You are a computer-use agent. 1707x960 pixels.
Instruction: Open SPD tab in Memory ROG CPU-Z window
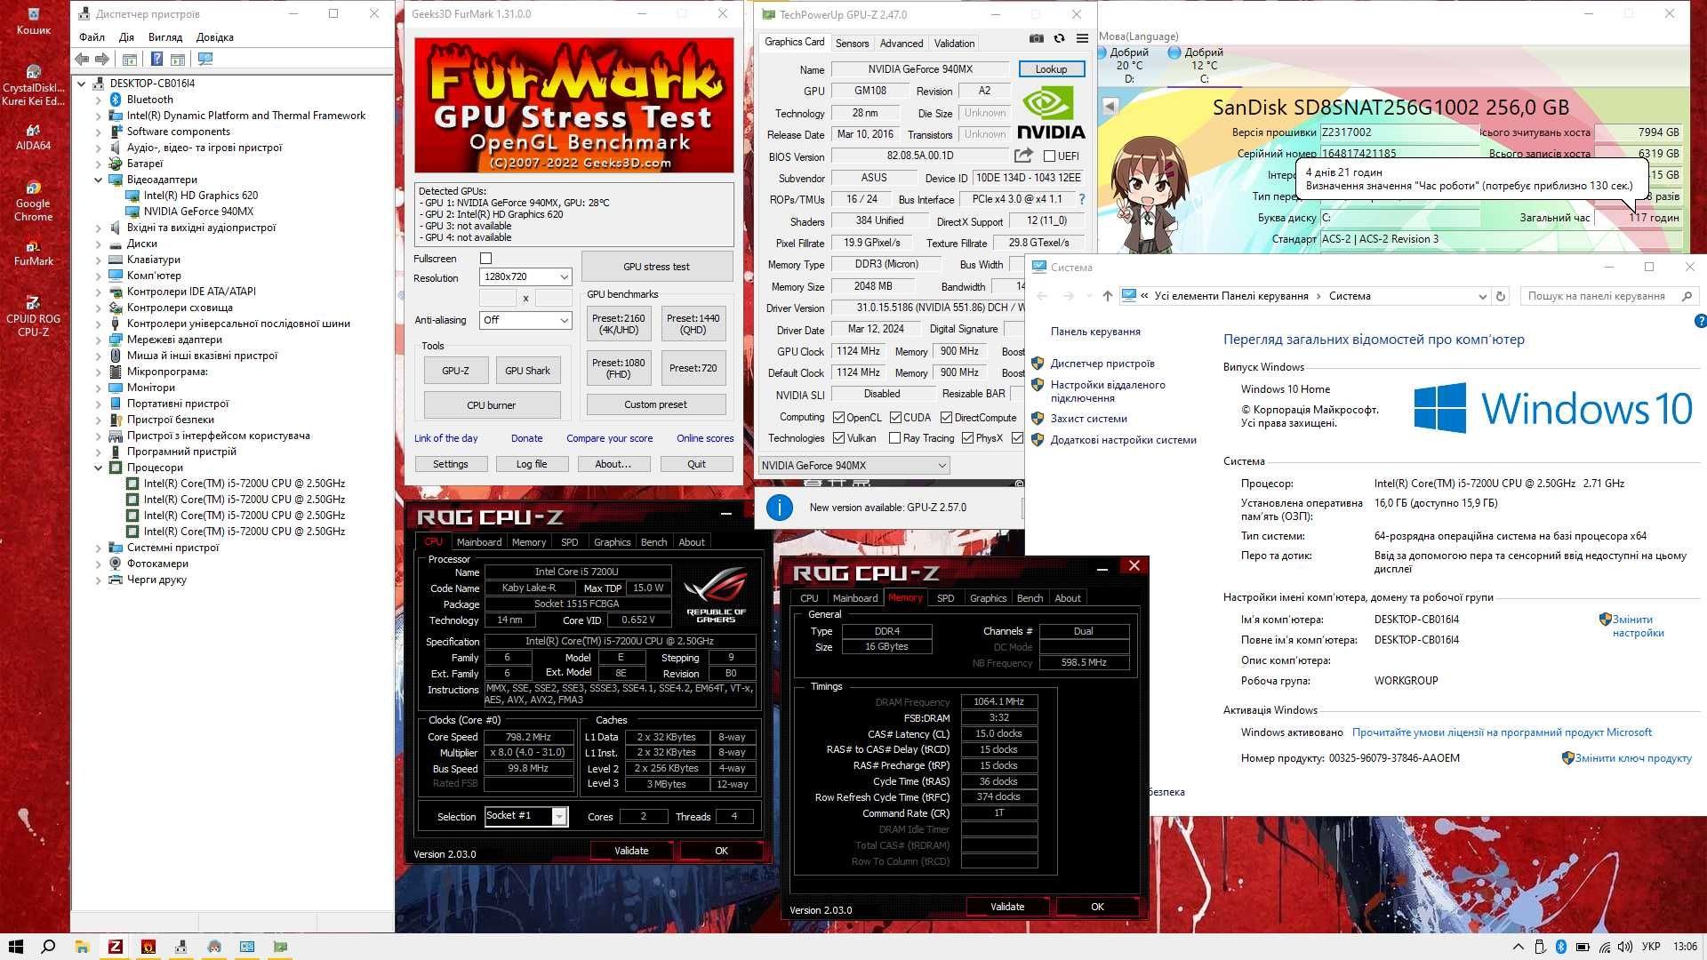point(945,598)
